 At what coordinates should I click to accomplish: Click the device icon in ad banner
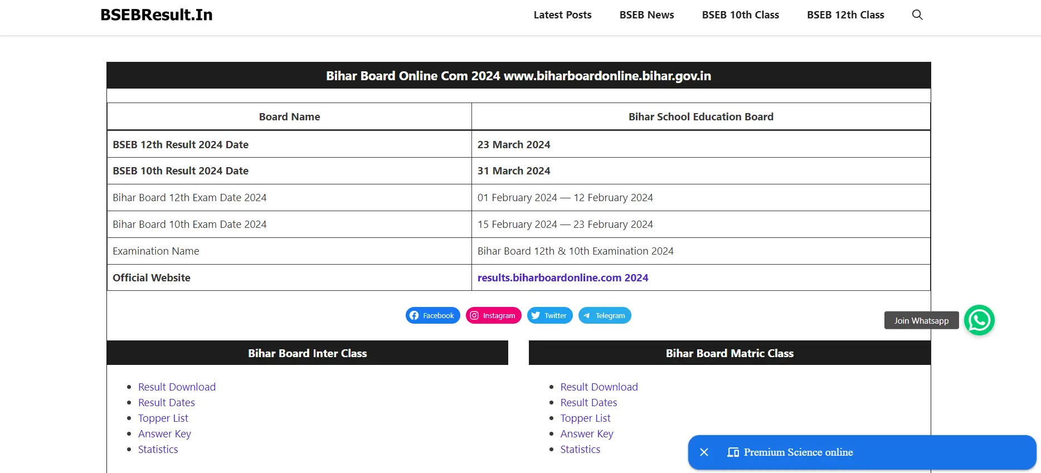733,452
